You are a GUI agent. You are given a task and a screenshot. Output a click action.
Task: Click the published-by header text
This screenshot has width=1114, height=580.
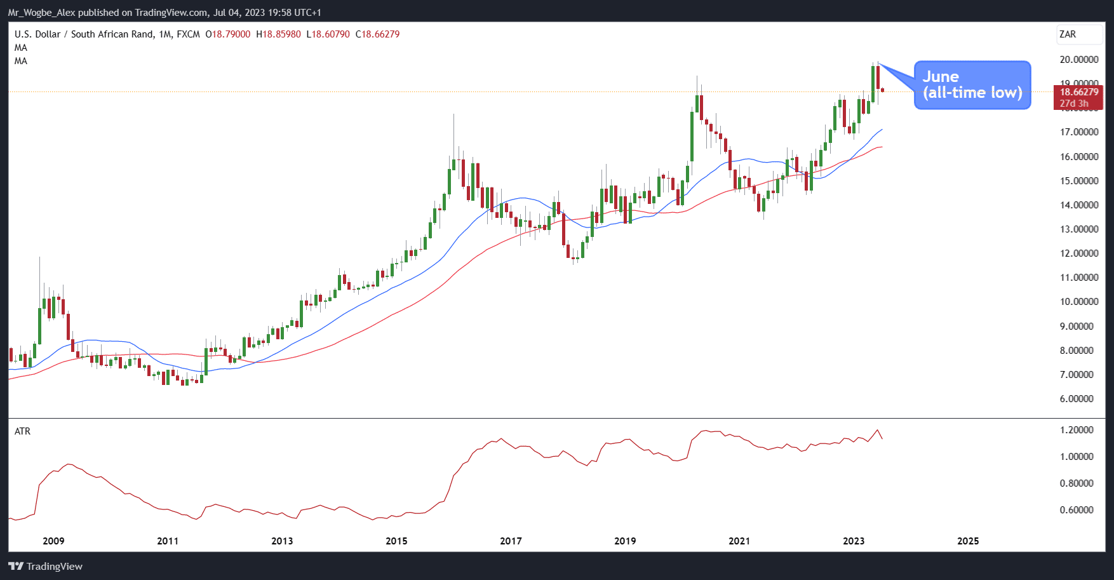(x=164, y=13)
